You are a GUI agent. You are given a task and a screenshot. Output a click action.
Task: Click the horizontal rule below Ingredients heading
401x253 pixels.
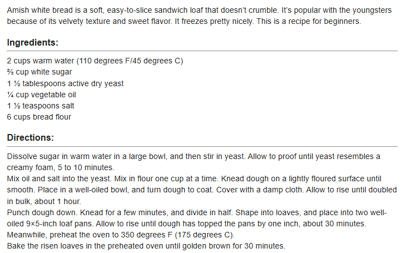(202, 51)
